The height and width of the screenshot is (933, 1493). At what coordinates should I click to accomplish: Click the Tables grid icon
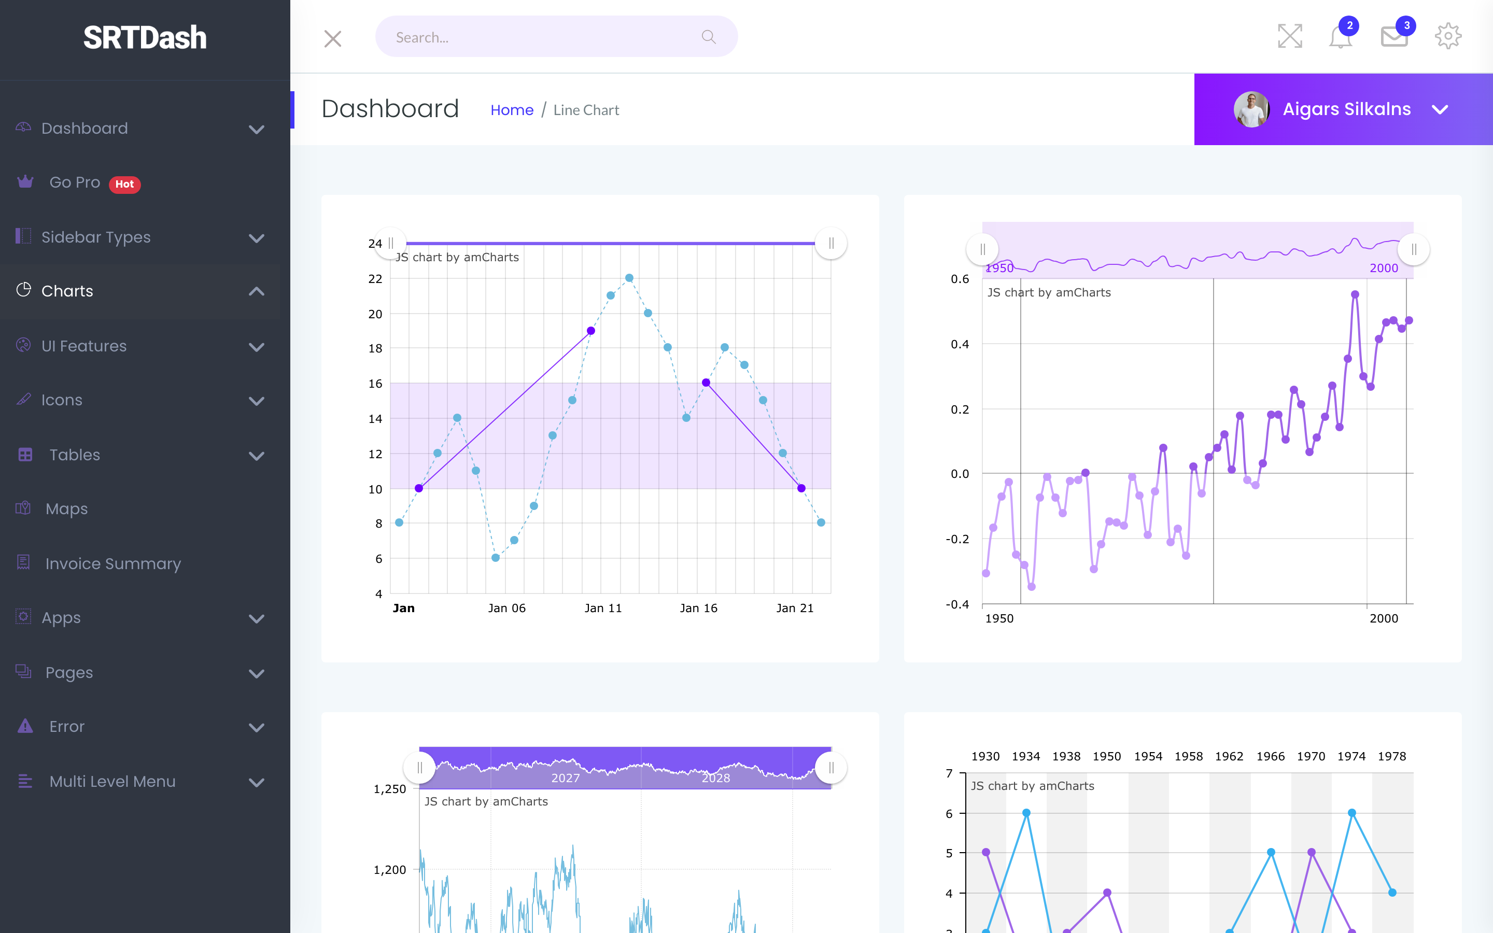[25, 454]
